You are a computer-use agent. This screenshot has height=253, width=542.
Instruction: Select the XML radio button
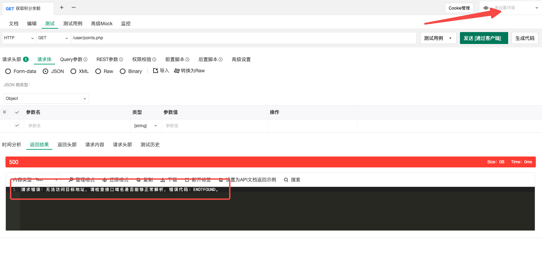(73, 71)
